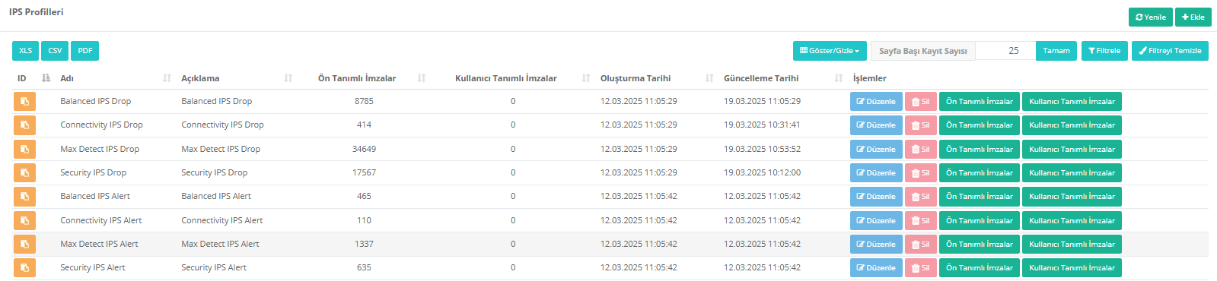Sort by Açıklama column sort arrows
Screen dimensions: 1217x281
tap(288, 78)
